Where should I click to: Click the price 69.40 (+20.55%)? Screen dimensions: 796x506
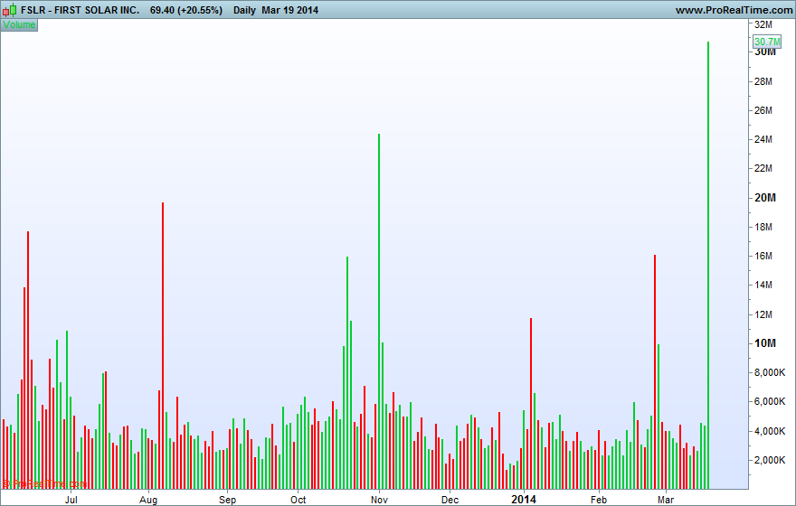[185, 10]
